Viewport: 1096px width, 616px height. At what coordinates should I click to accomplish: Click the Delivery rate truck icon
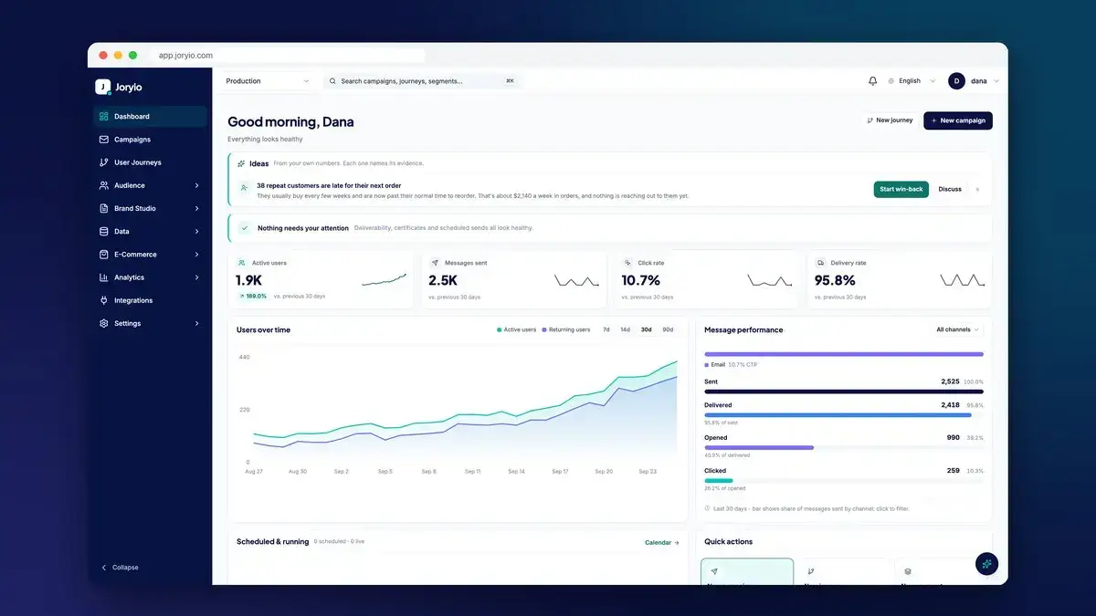tap(820, 263)
